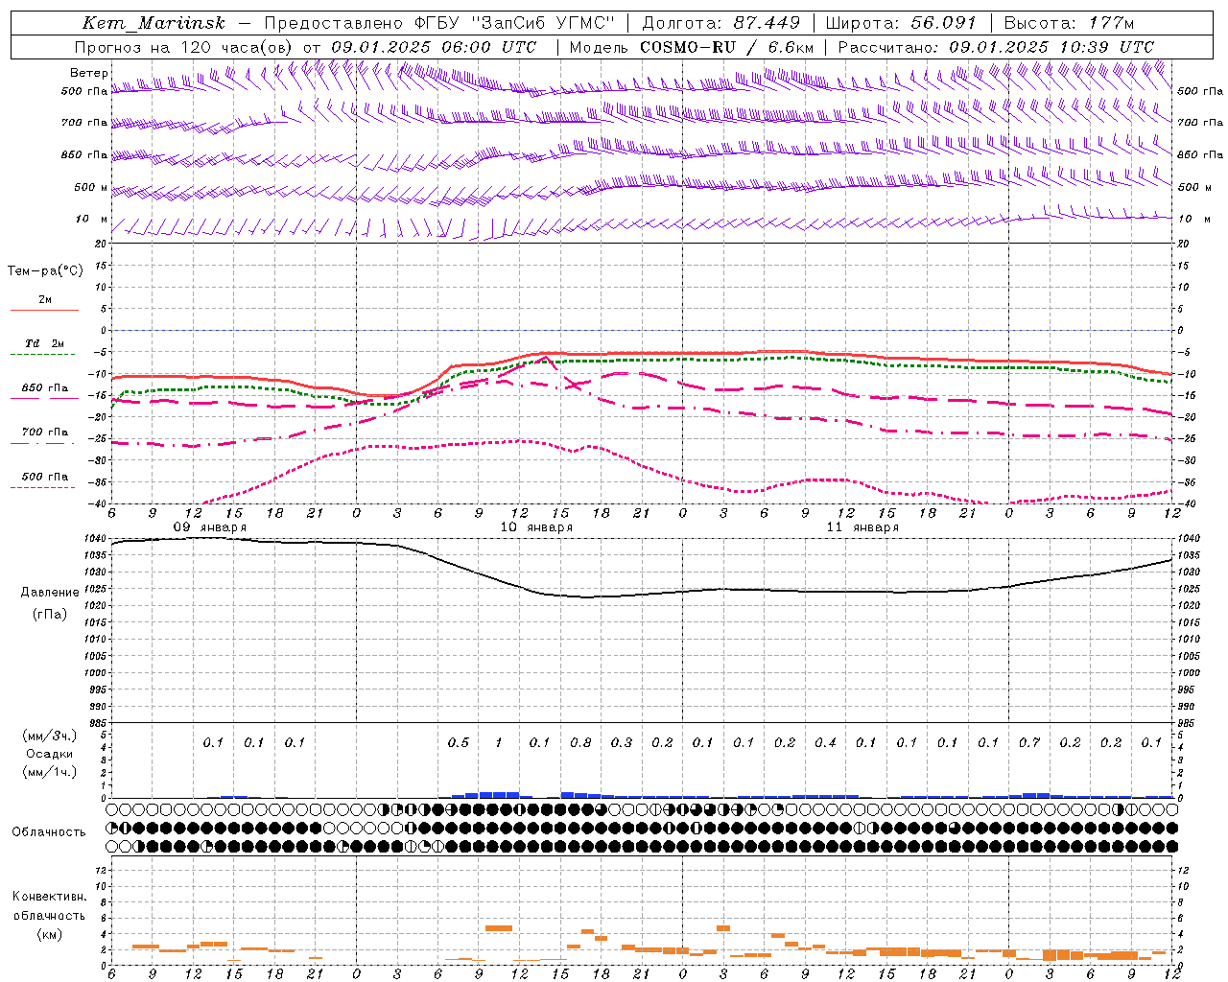Image resolution: width=1228 pixels, height=982 pixels.
Task: Click the "09 января" date label
Action: pyautogui.click(x=209, y=527)
